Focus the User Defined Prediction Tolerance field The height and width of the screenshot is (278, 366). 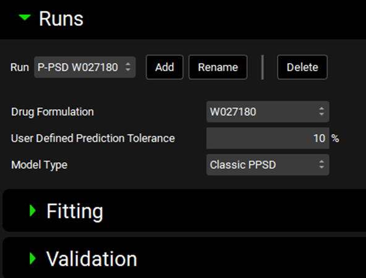pyautogui.click(x=268, y=138)
